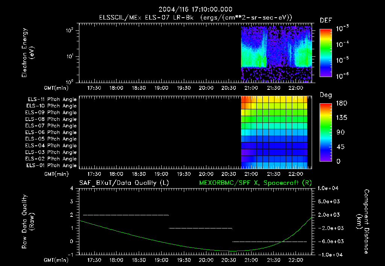The width and height of the screenshot is (385, 266).
Task: Click the ELS-01 Pitch Angle row label
Action: click(52, 165)
